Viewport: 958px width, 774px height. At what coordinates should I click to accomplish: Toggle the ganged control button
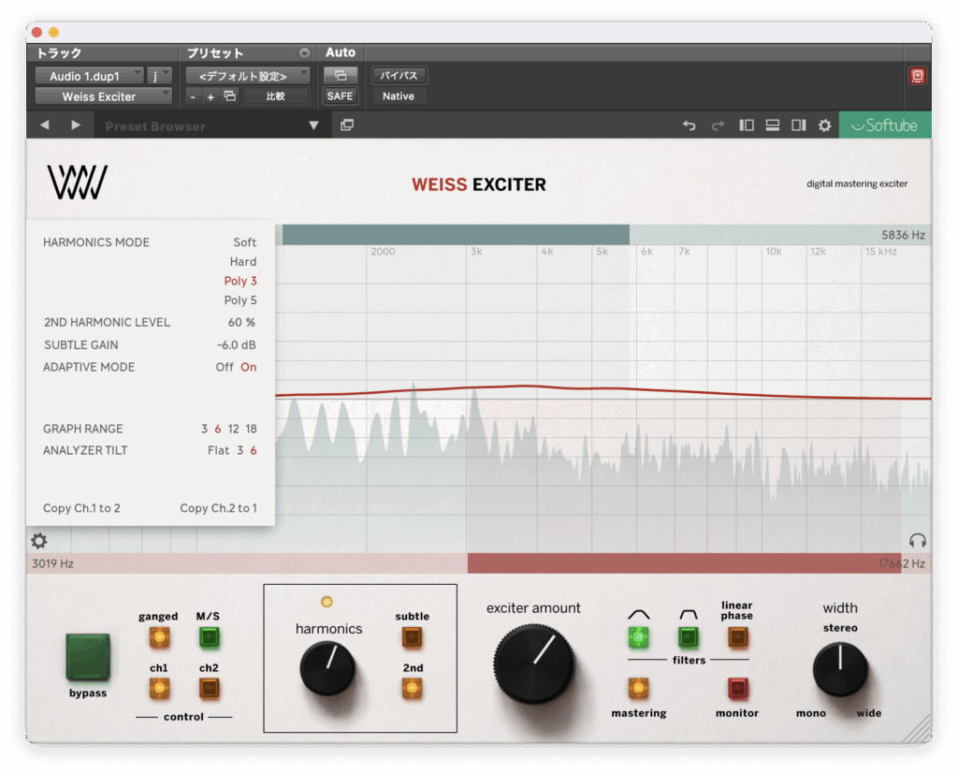click(x=159, y=637)
